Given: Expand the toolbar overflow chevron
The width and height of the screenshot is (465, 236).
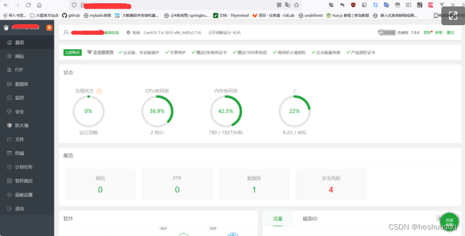Looking at the screenshot, I should click(x=453, y=5).
